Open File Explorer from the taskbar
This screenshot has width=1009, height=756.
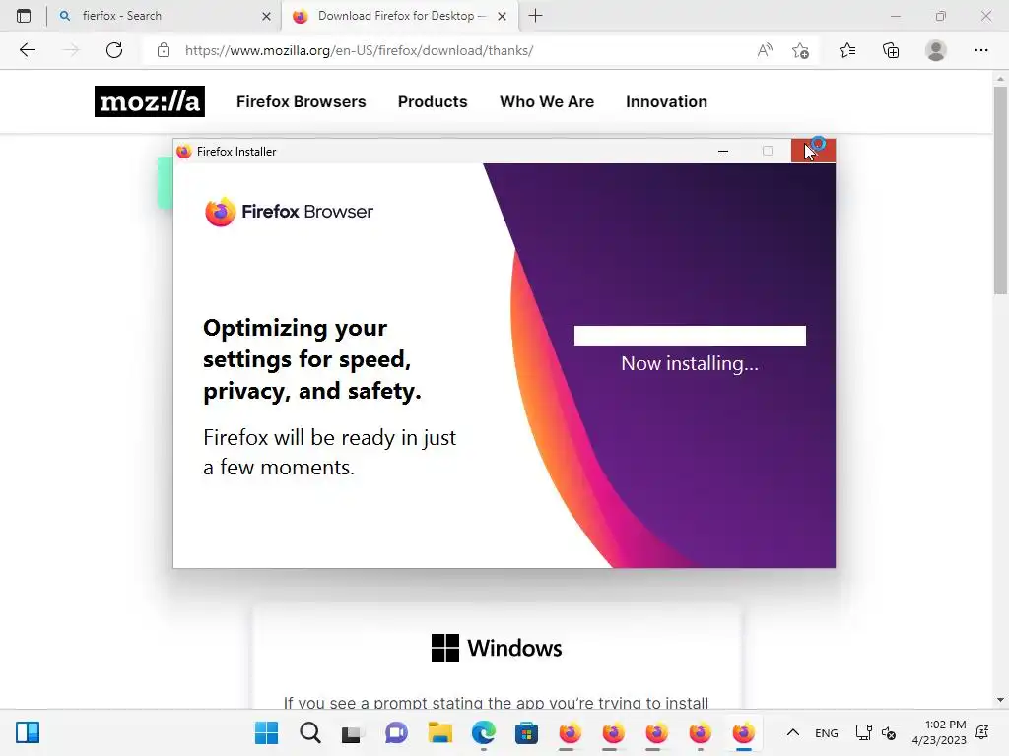click(x=440, y=732)
